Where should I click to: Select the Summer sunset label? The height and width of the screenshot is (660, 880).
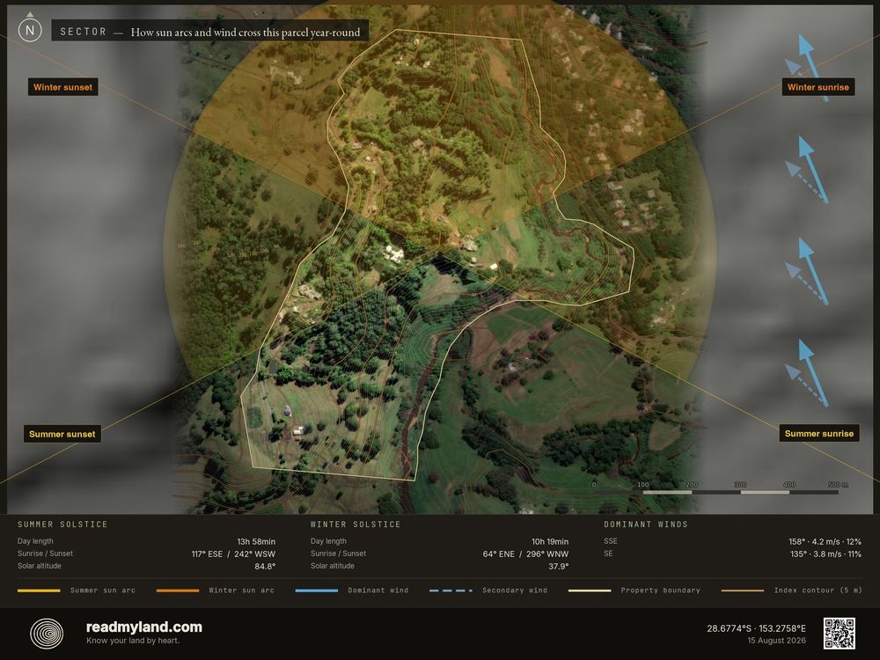62,434
